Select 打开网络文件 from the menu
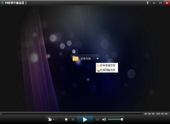Viewport: 170px width, 124px height. click(x=107, y=70)
